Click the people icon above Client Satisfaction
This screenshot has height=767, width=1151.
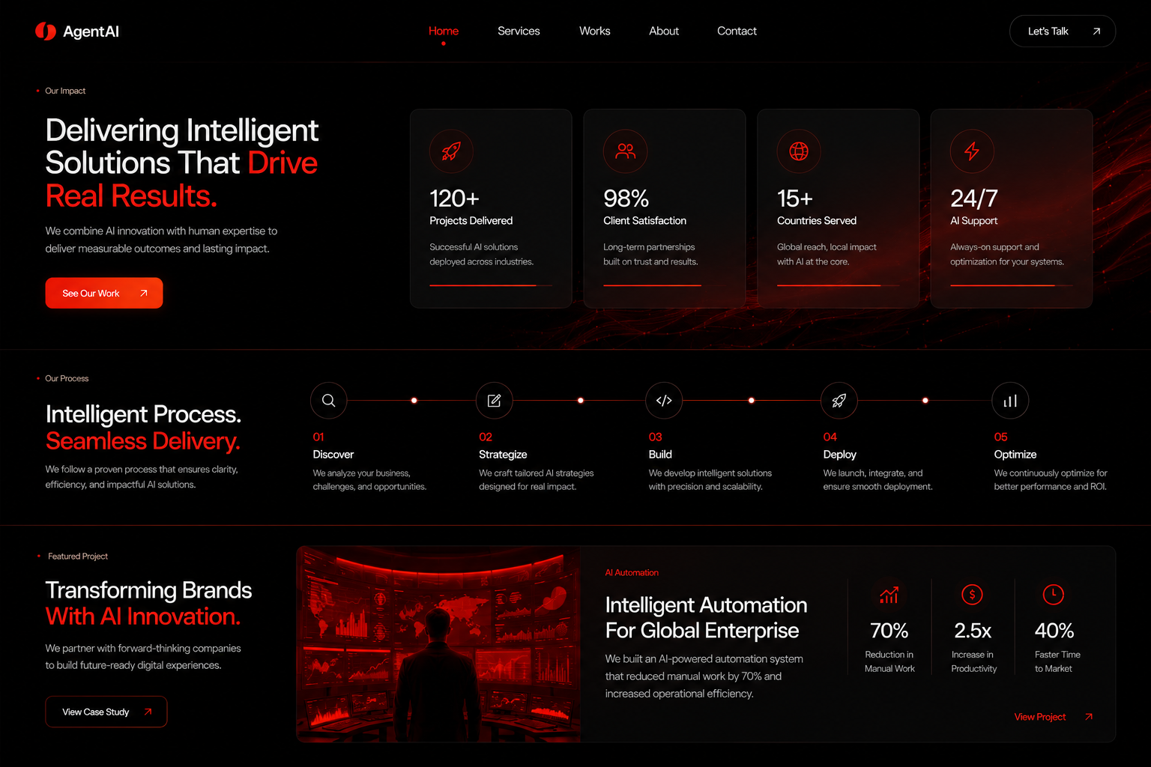point(625,151)
